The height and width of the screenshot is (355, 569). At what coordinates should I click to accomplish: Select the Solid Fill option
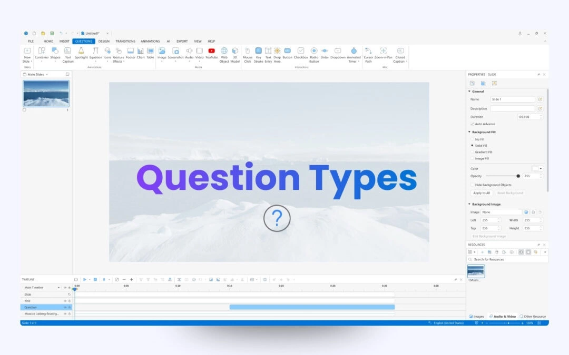(x=472, y=146)
